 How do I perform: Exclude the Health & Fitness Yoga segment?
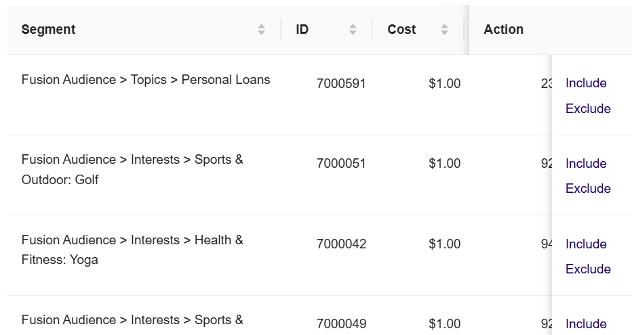coord(588,269)
